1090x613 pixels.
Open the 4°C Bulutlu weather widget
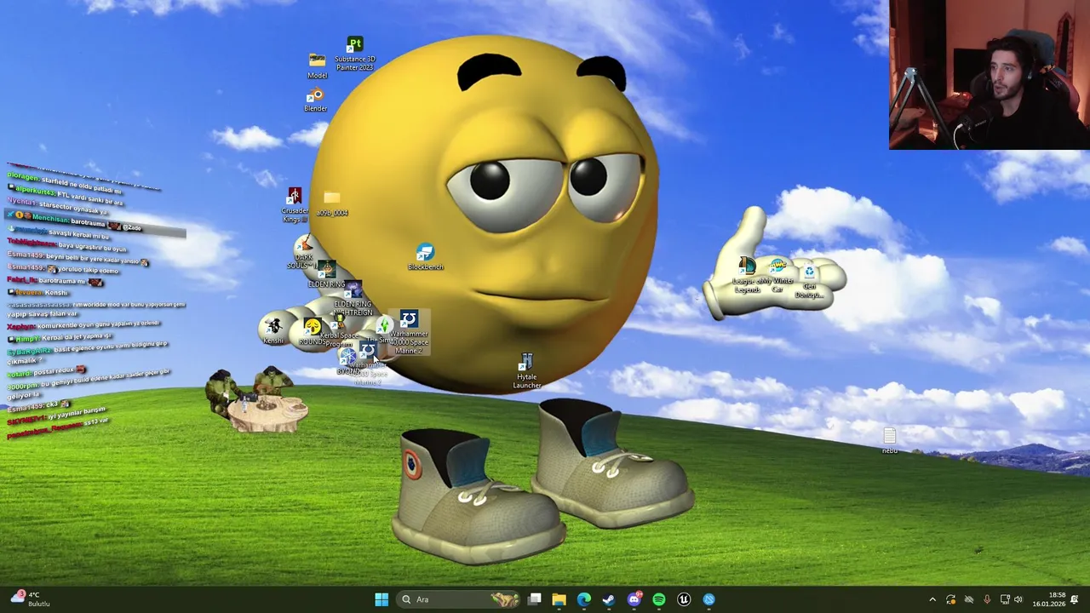[x=31, y=599]
